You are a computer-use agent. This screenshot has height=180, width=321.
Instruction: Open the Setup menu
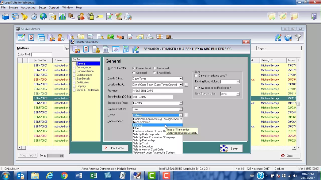pyautogui.click(x=42, y=7)
